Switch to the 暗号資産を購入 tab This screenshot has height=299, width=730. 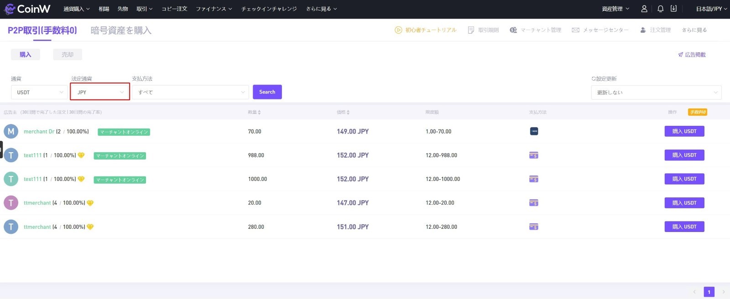(121, 31)
